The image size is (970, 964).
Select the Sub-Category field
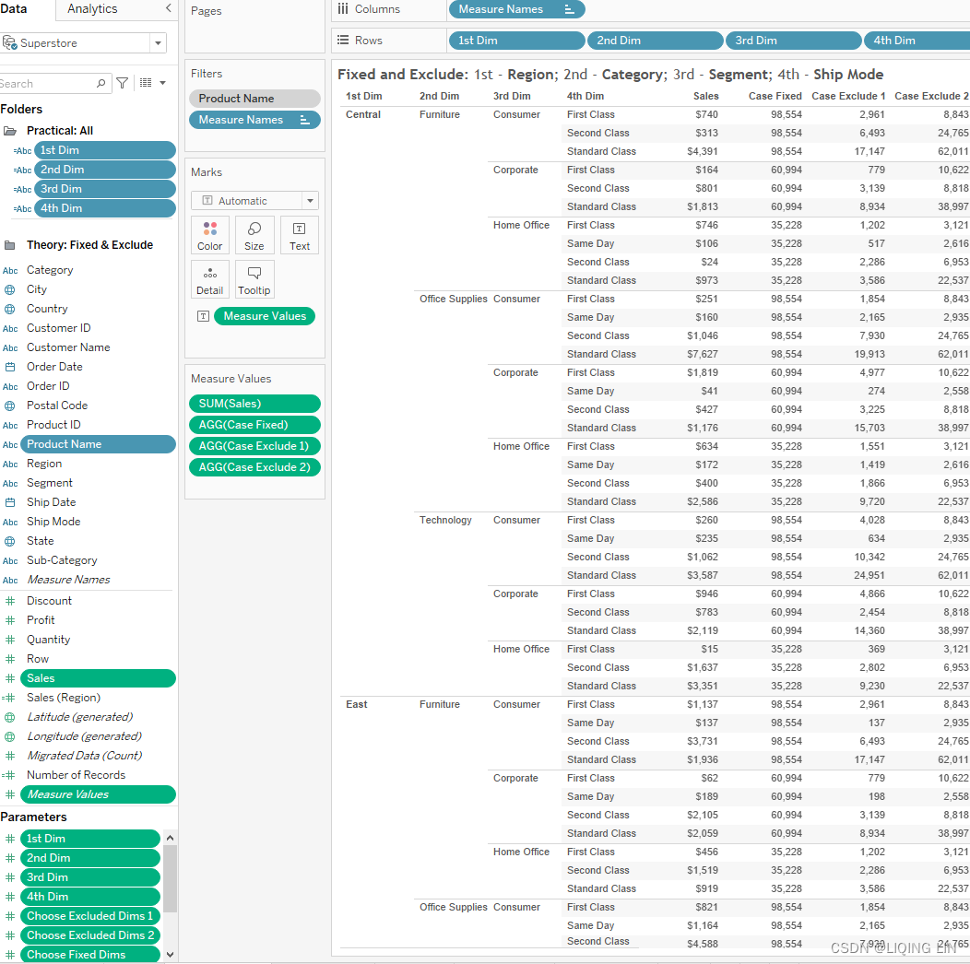(x=62, y=560)
